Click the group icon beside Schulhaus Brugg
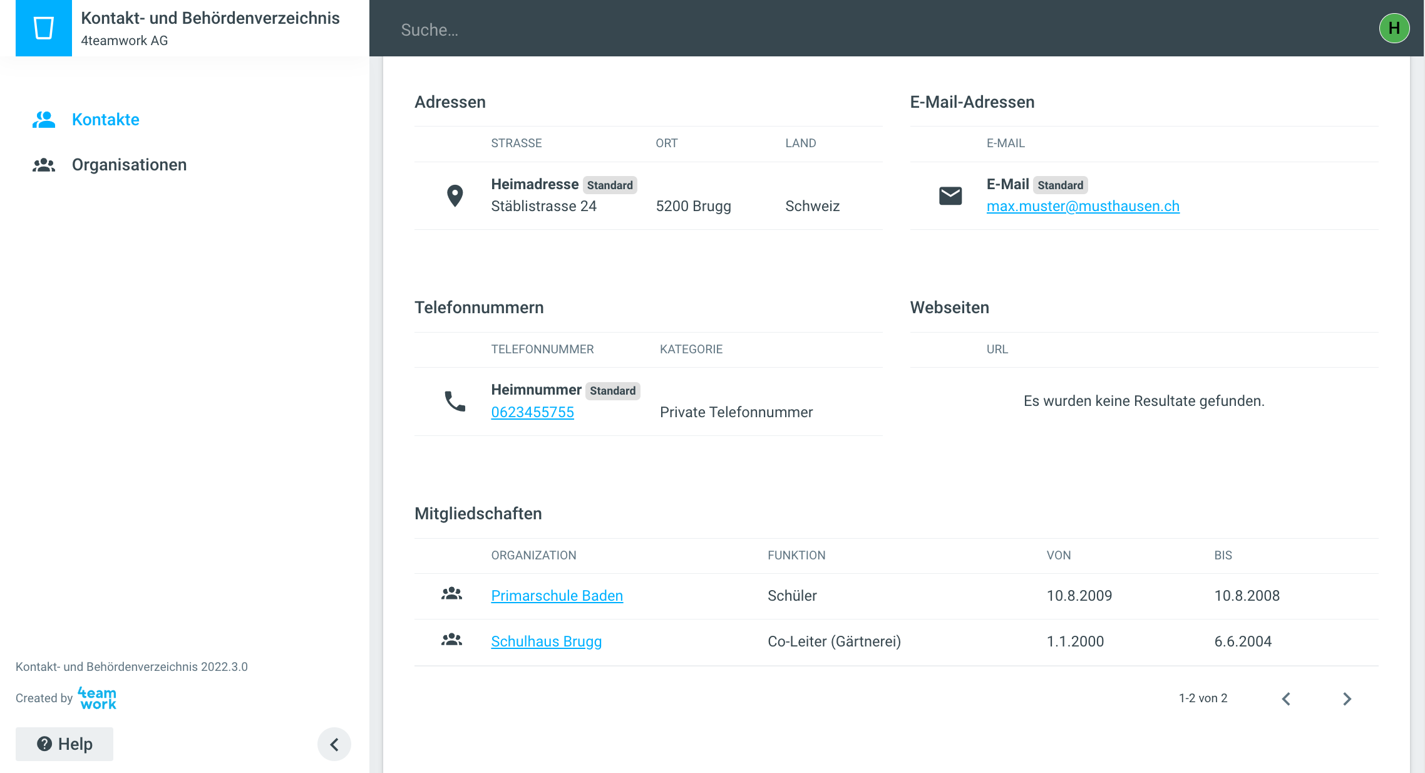The width and height of the screenshot is (1425, 773). (451, 640)
